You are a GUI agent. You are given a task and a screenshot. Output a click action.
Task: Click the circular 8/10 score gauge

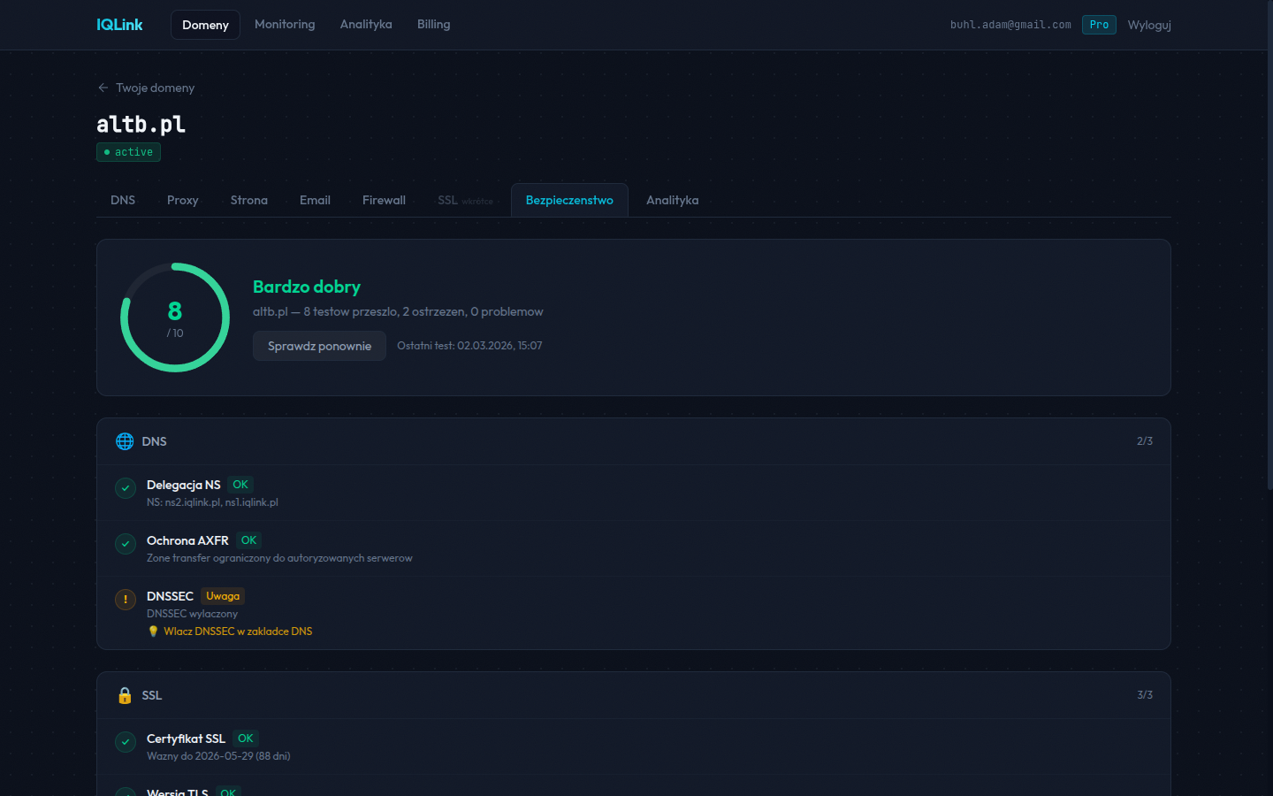pos(175,318)
